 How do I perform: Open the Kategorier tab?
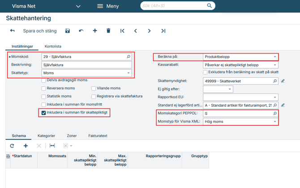(x=46, y=136)
